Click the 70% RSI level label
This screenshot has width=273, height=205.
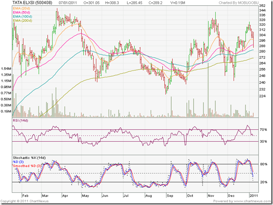click(x=263, y=129)
